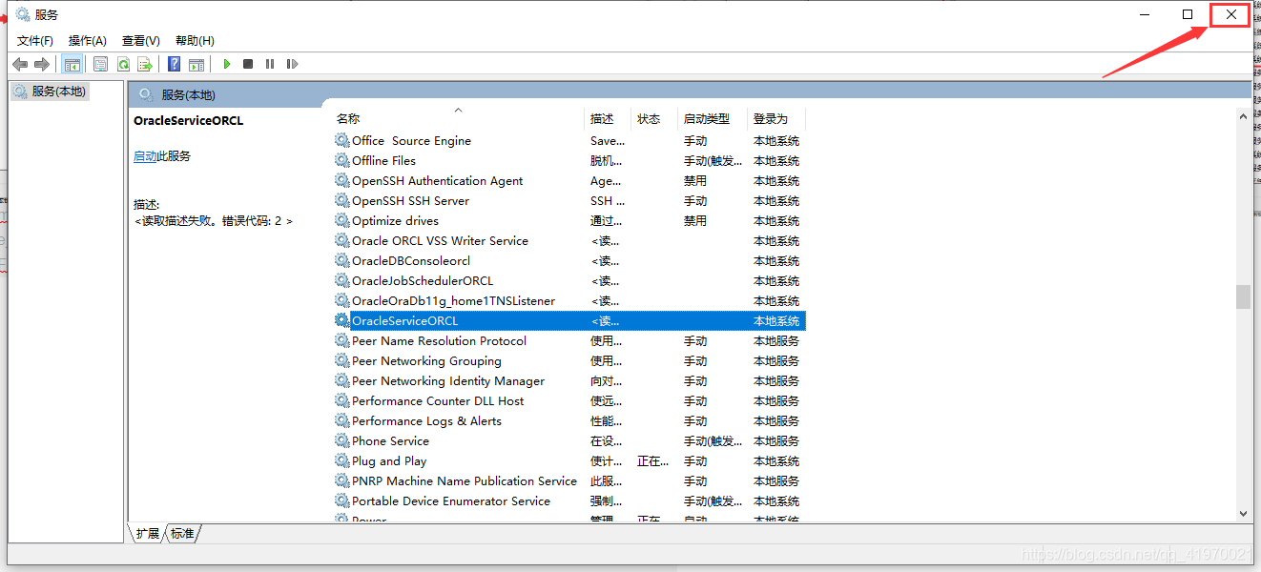The image size is (1261, 572).
Task: Open Help via the blue question-mark icon
Action: pos(174,64)
